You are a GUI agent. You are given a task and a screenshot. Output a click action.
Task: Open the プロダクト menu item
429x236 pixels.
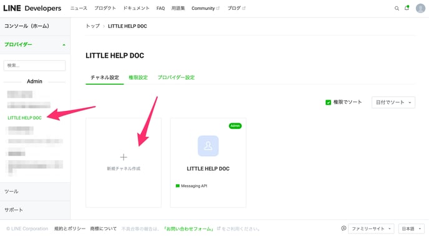(105, 8)
